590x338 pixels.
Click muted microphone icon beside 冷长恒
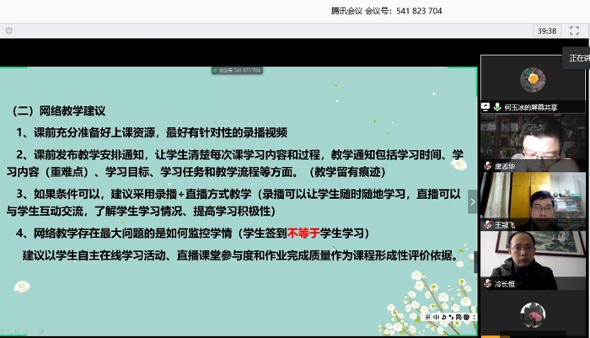point(487,284)
